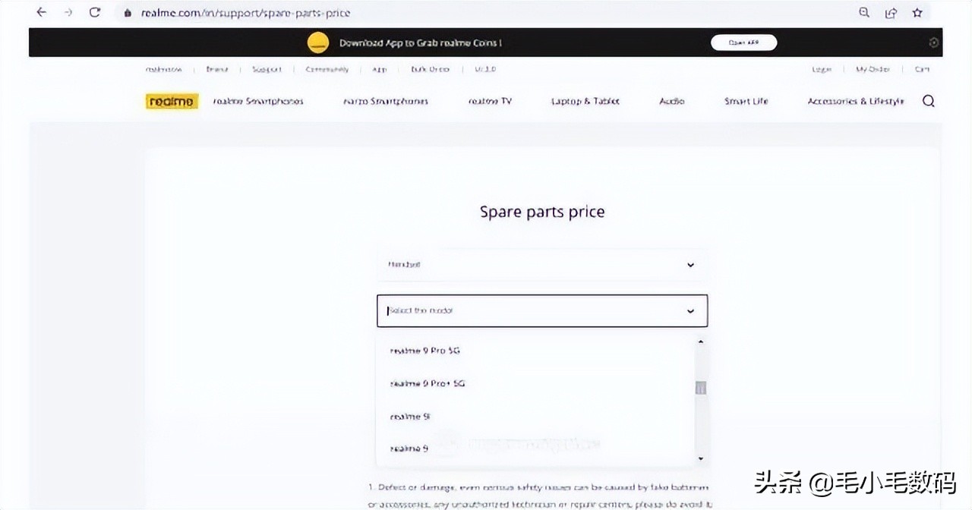972x510 pixels.
Task: Click the model list scrollbar up arrow
Action: [x=700, y=342]
